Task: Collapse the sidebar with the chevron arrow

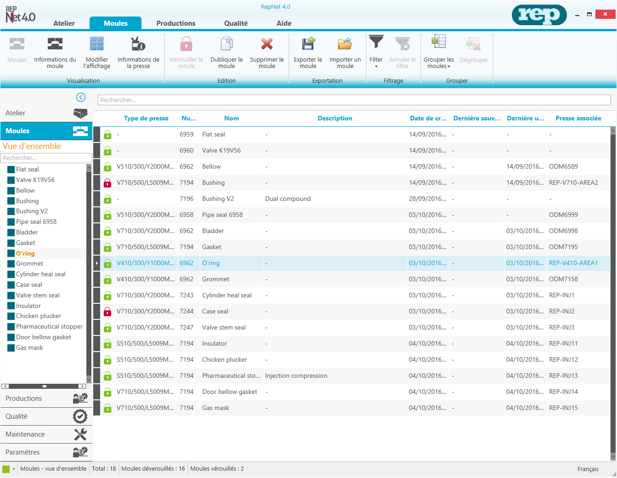Action: 81,97
